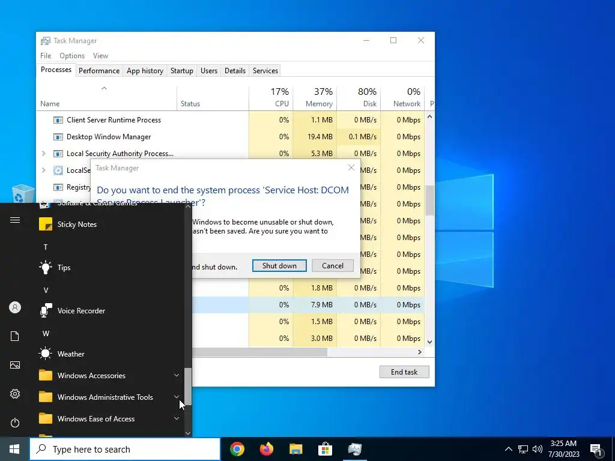
Task: Open Google Chrome from the taskbar
Action: click(x=237, y=449)
